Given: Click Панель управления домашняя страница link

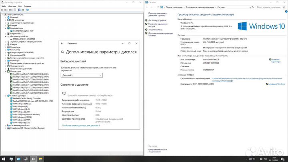Looking at the screenshot, I should pyautogui.click(x=158, y=14).
